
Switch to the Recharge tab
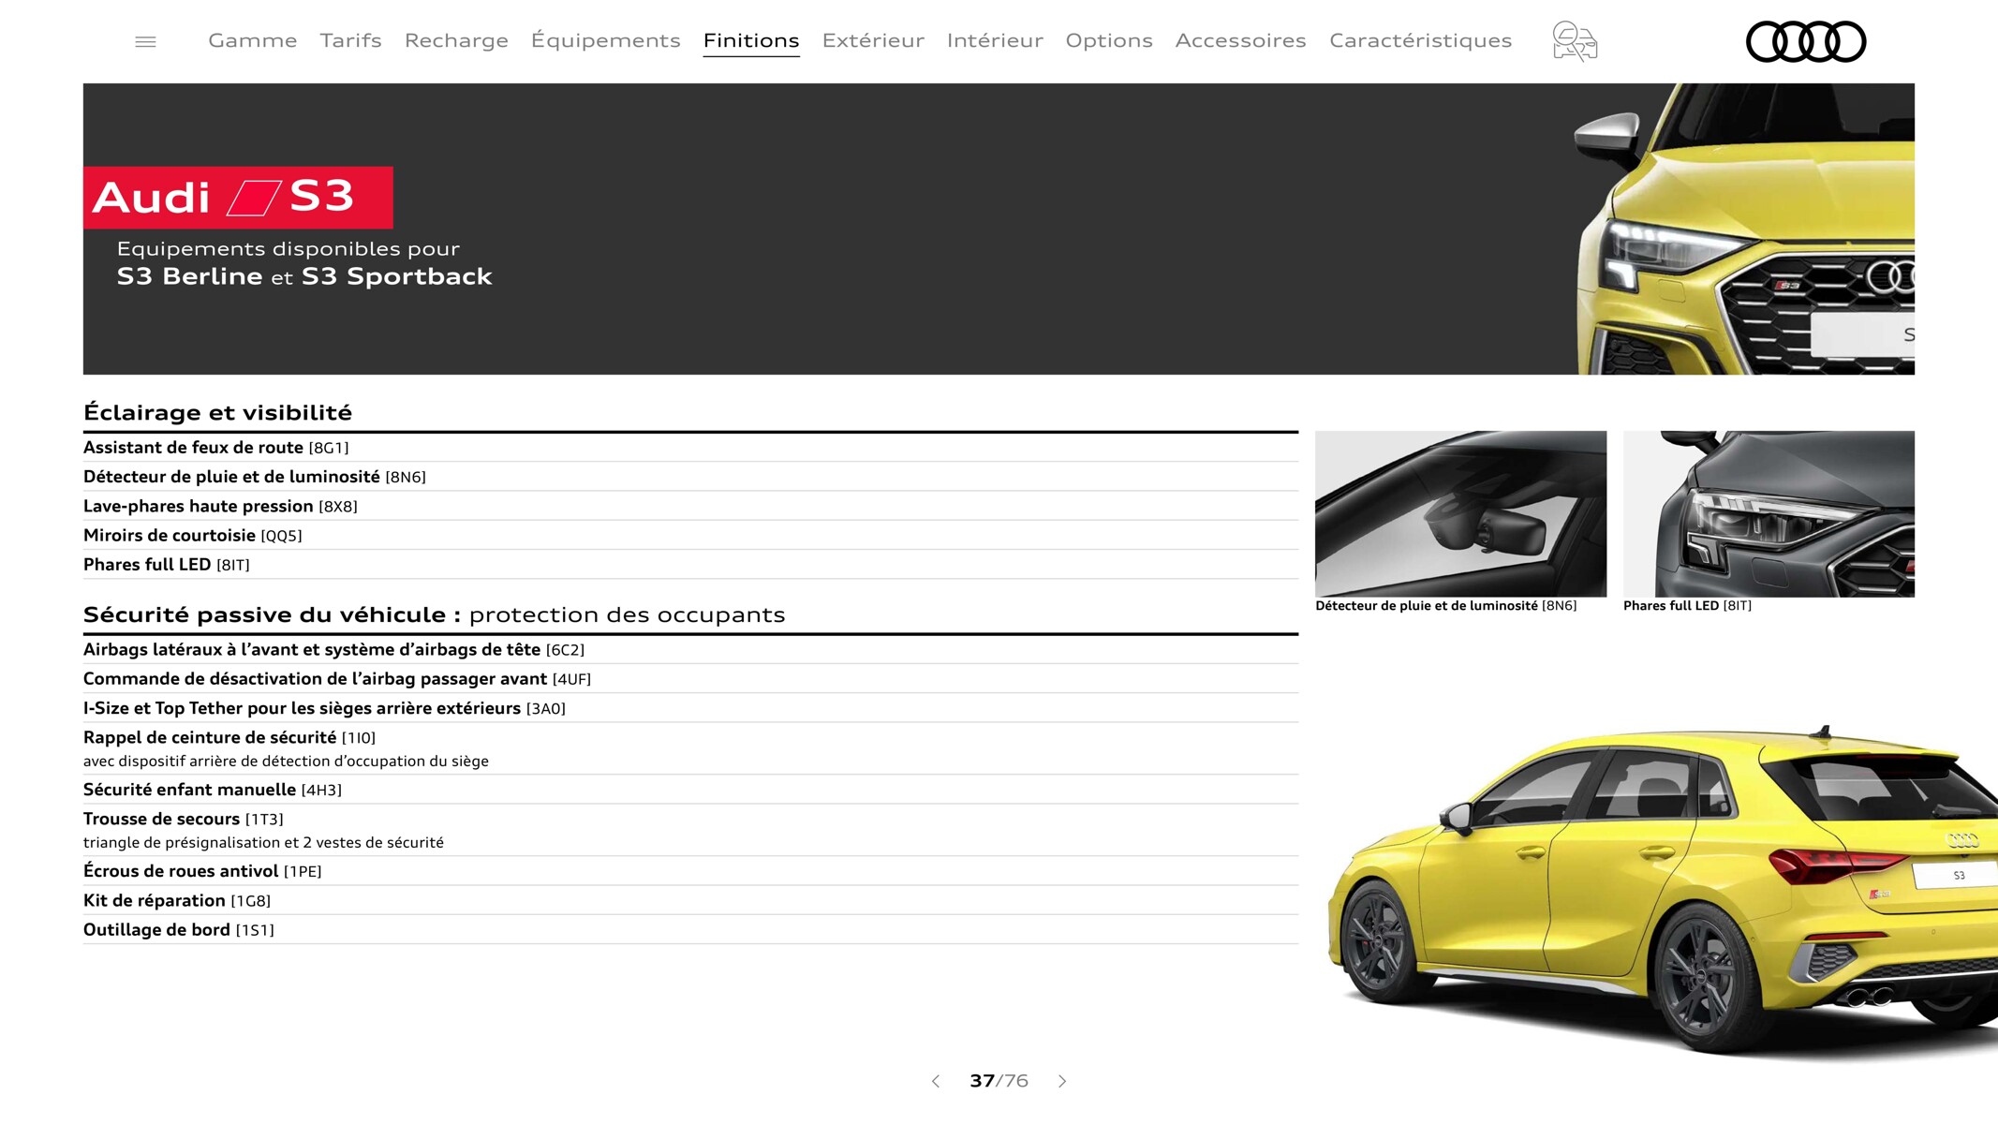(456, 40)
